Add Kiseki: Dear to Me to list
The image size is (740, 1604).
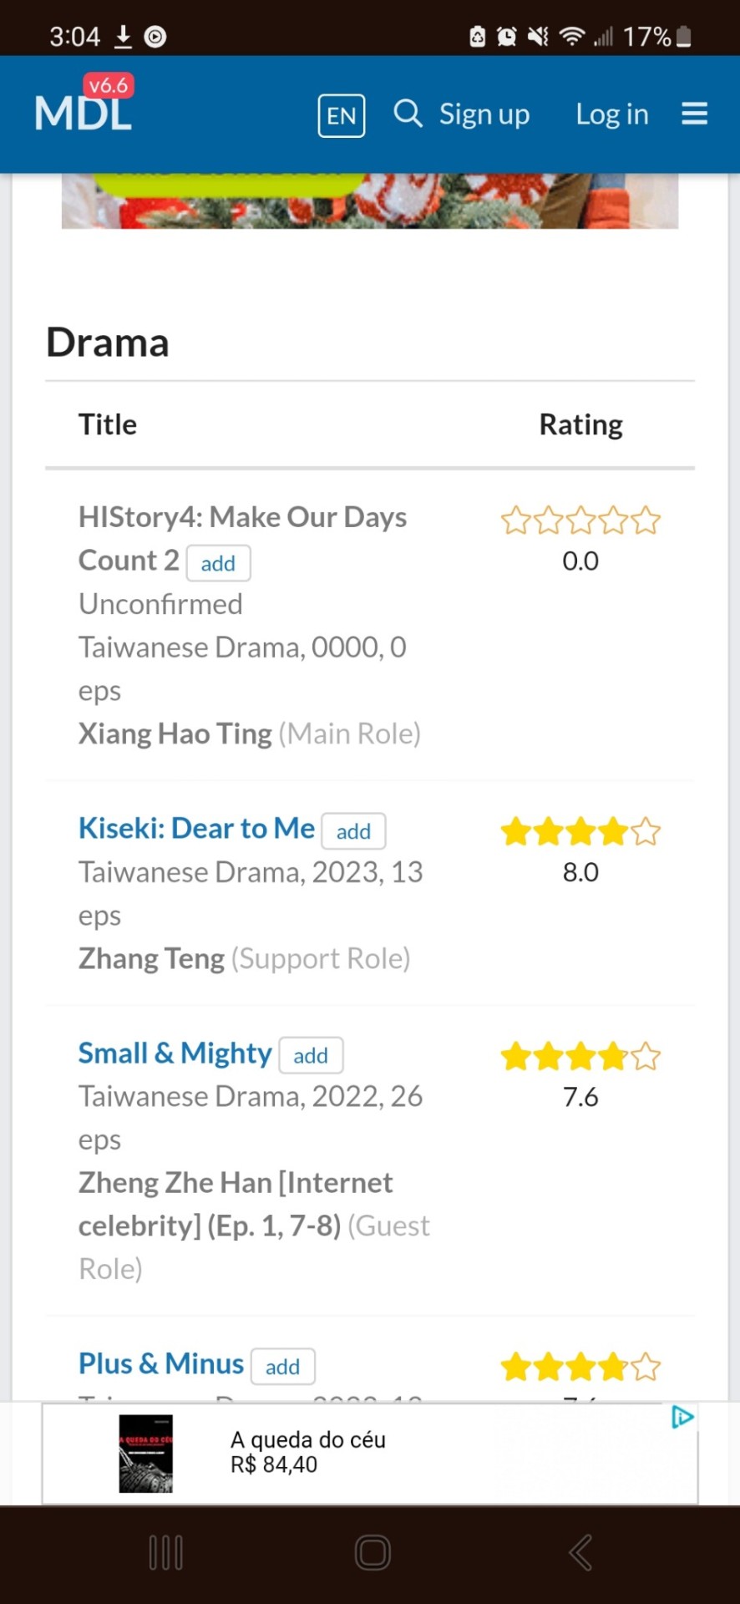click(353, 831)
